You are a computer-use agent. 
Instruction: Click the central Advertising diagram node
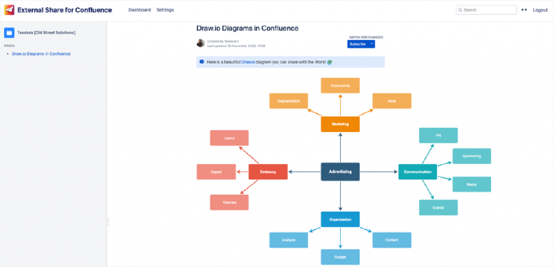pos(340,172)
